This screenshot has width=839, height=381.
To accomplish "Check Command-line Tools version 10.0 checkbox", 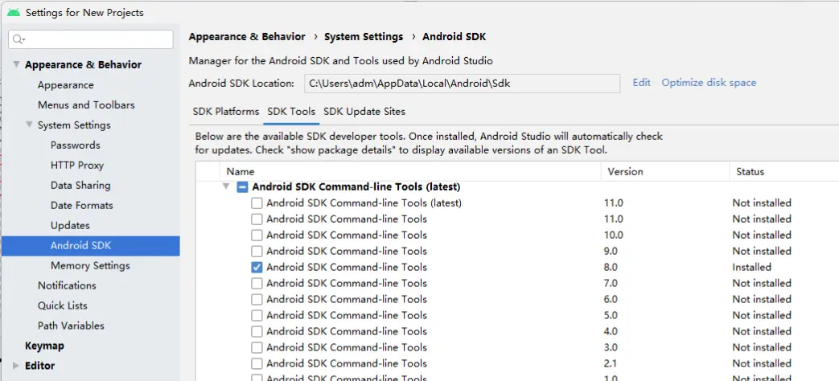I will pyautogui.click(x=257, y=236).
